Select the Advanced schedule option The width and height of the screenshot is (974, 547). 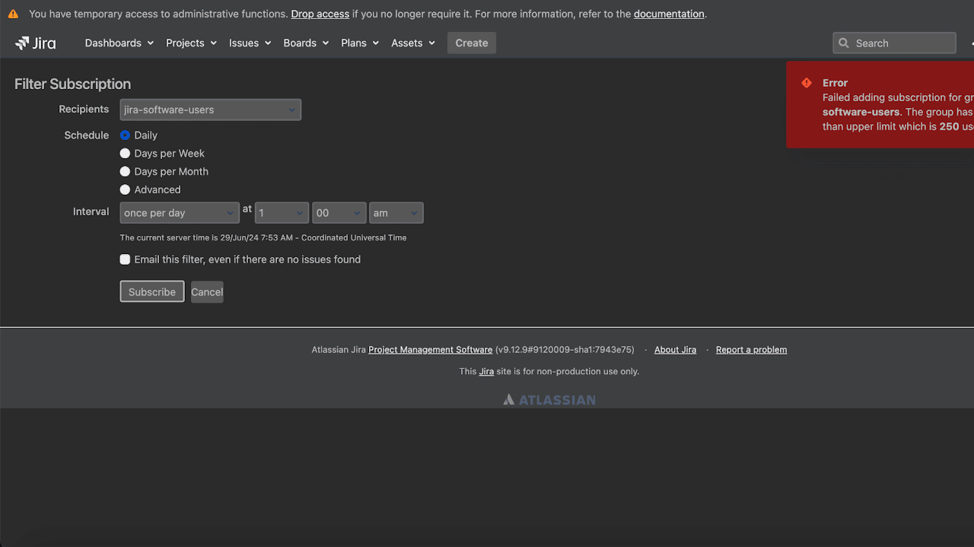pos(125,189)
